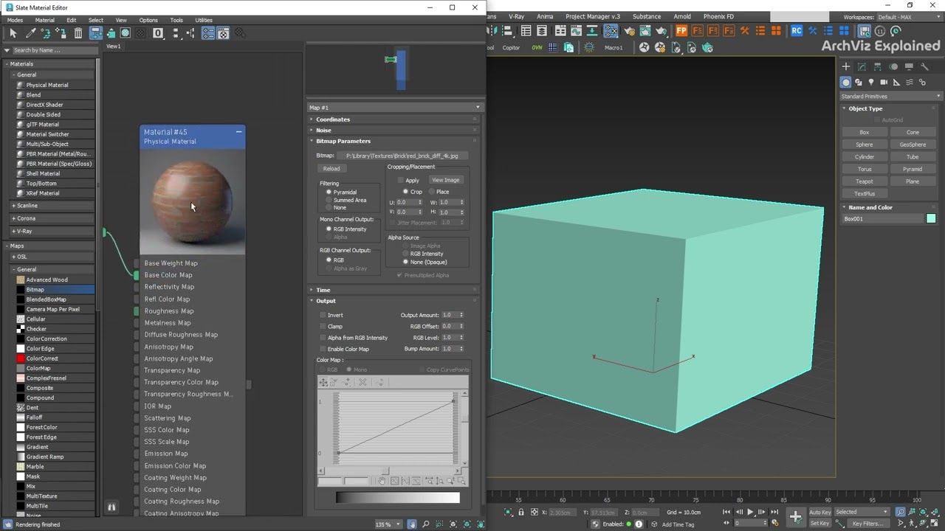This screenshot has width=945, height=531.
Task: Click the bitmap file path button
Action: 402,156
